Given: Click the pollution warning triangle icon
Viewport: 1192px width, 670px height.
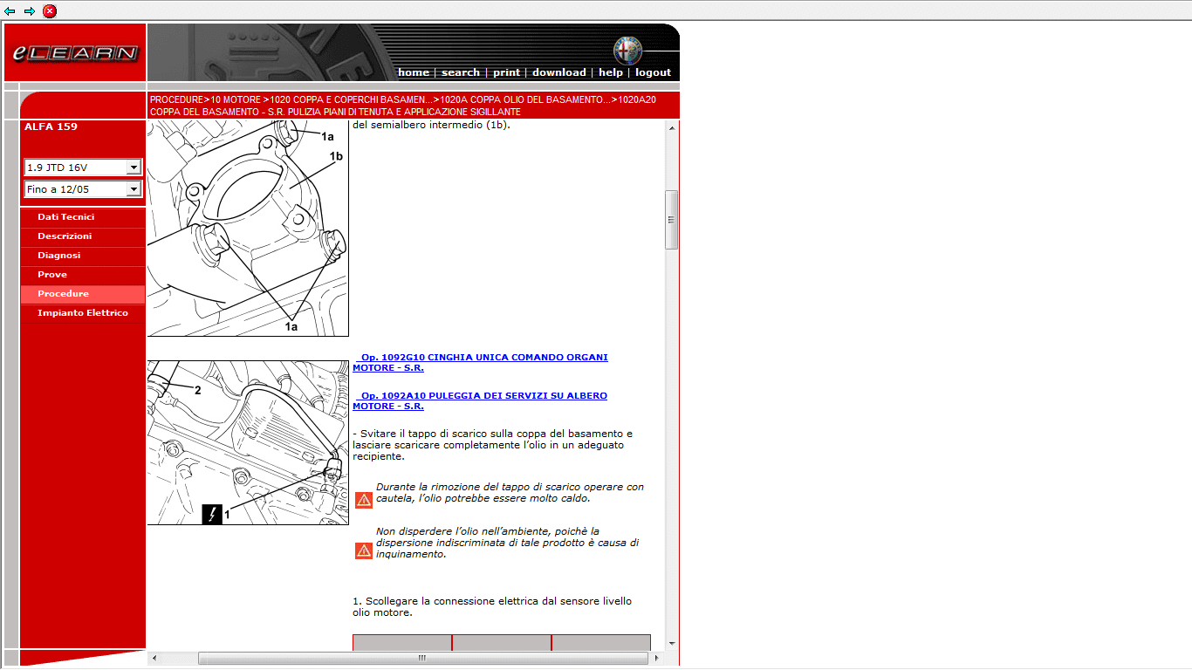Looking at the screenshot, I should click(363, 550).
